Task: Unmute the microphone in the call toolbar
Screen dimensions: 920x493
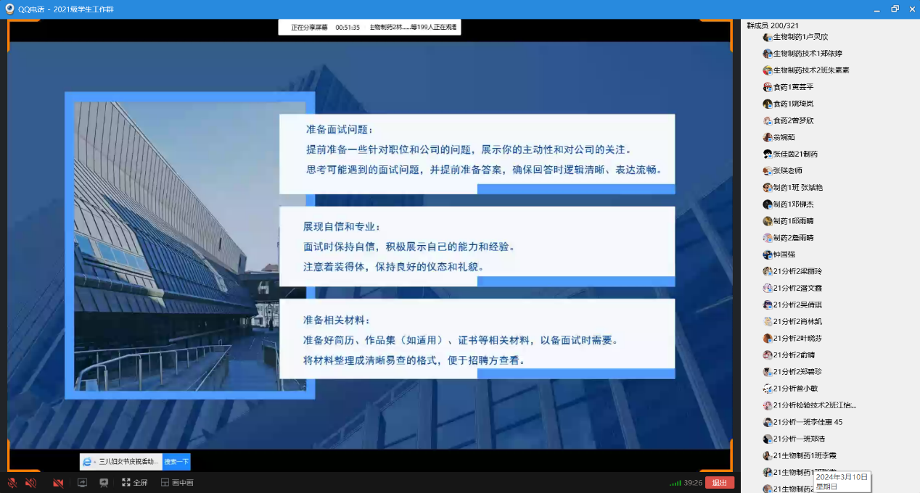Action: tap(12, 483)
